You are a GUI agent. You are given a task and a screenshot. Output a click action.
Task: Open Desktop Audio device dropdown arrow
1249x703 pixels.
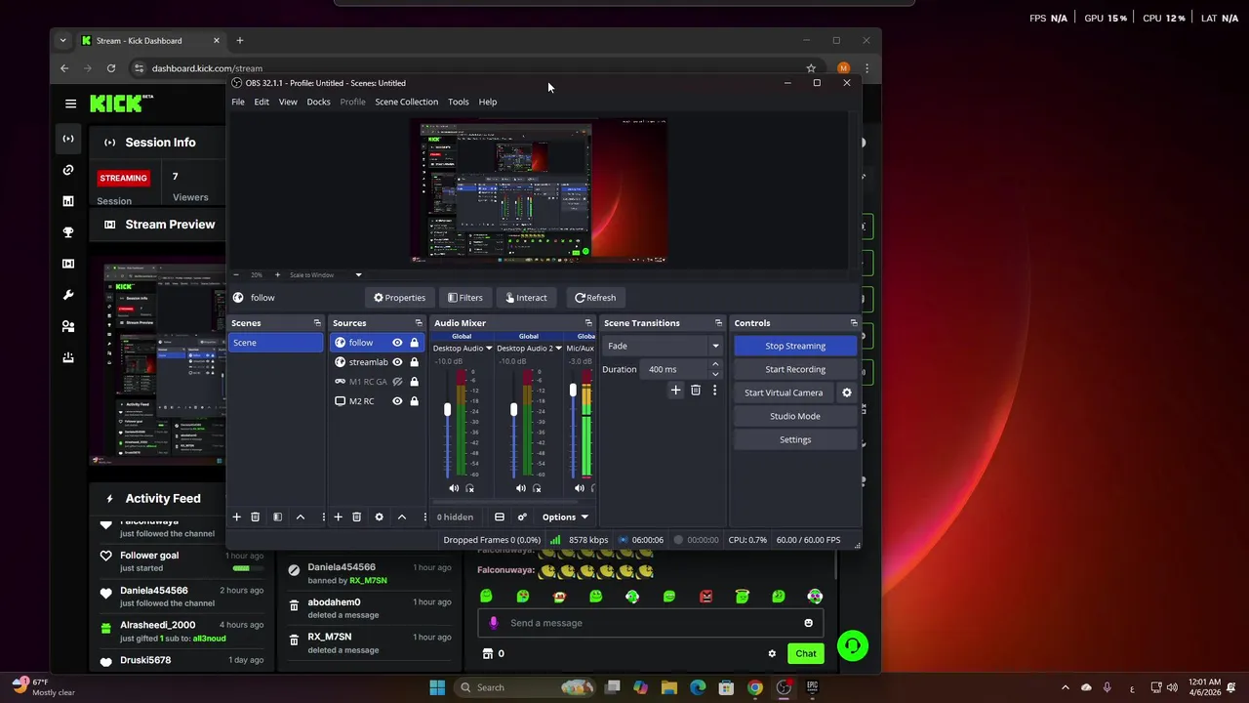489,349
